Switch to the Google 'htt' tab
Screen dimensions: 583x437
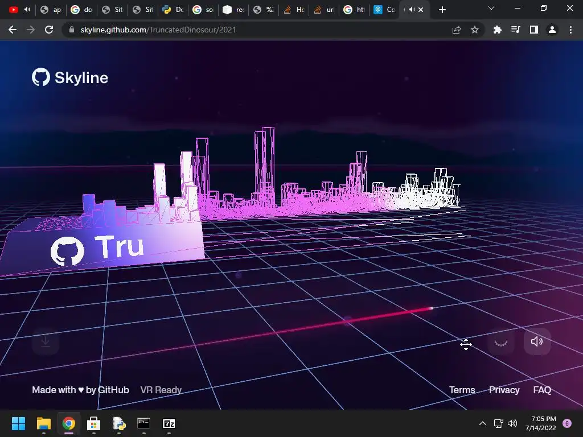354,10
